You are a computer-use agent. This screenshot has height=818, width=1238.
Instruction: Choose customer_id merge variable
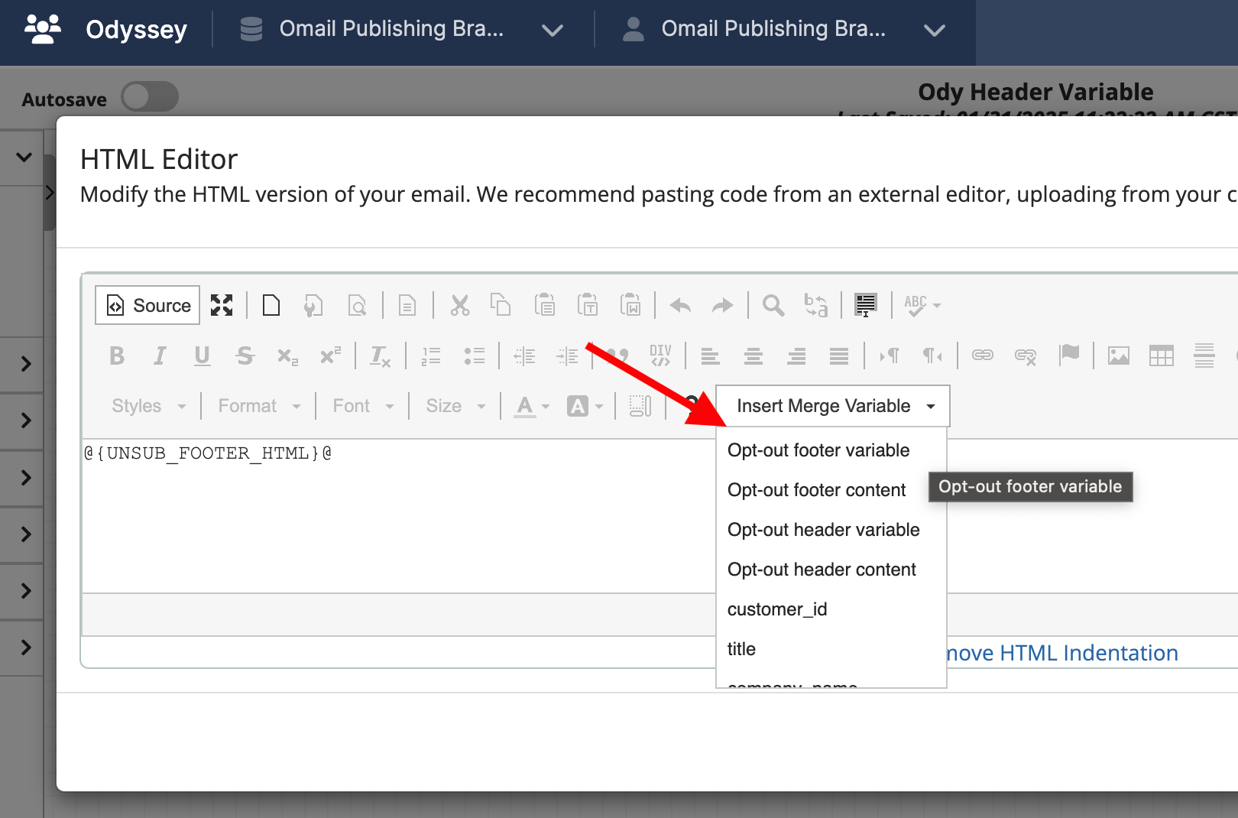pyautogui.click(x=777, y=609)
